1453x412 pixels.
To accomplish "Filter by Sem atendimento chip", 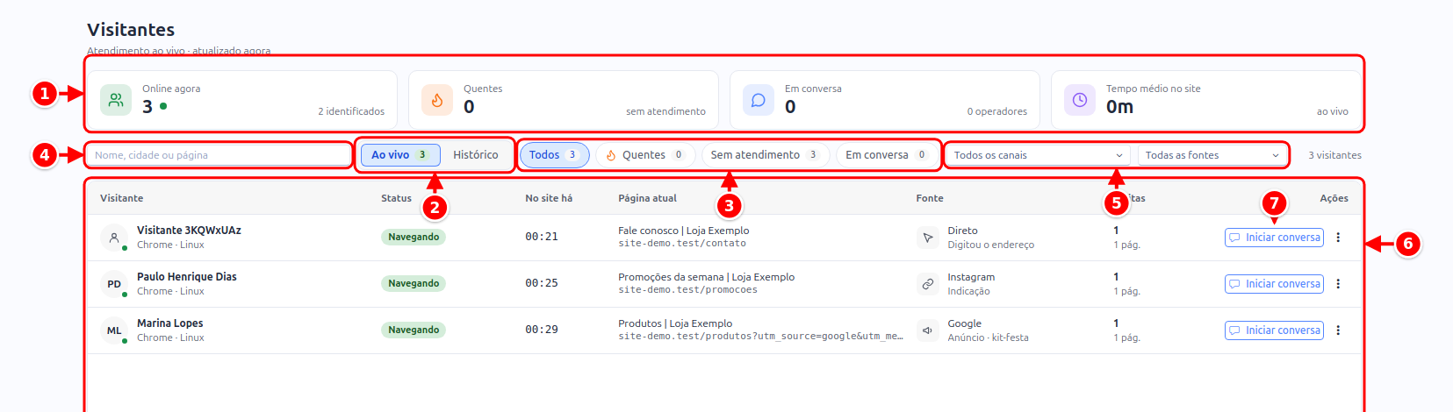I will tap(765, 155).
